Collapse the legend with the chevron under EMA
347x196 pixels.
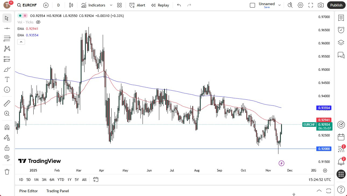tap(21, 42)
